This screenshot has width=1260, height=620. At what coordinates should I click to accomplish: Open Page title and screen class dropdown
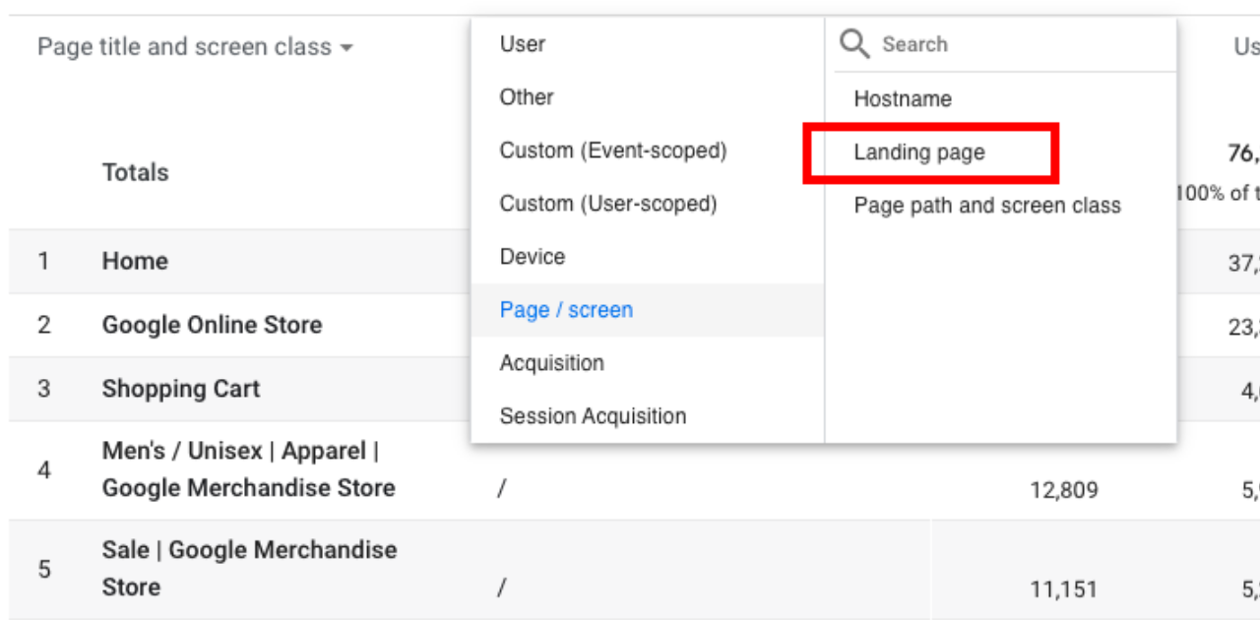(195, 47)
